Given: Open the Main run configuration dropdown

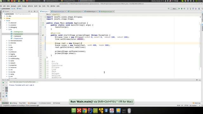Looking at the screenshot, I should click(x=174, y=9).
